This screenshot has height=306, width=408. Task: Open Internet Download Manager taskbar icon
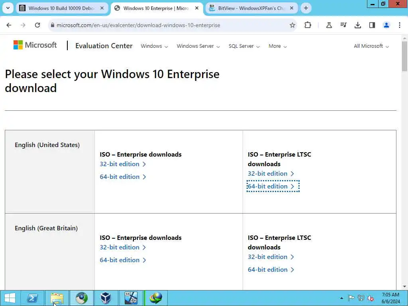(x=156, y=298)
